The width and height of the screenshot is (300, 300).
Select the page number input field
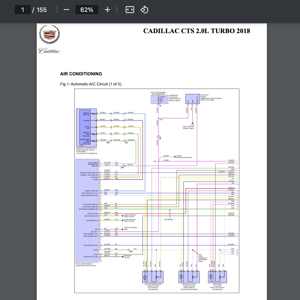(x=22, y=9)
